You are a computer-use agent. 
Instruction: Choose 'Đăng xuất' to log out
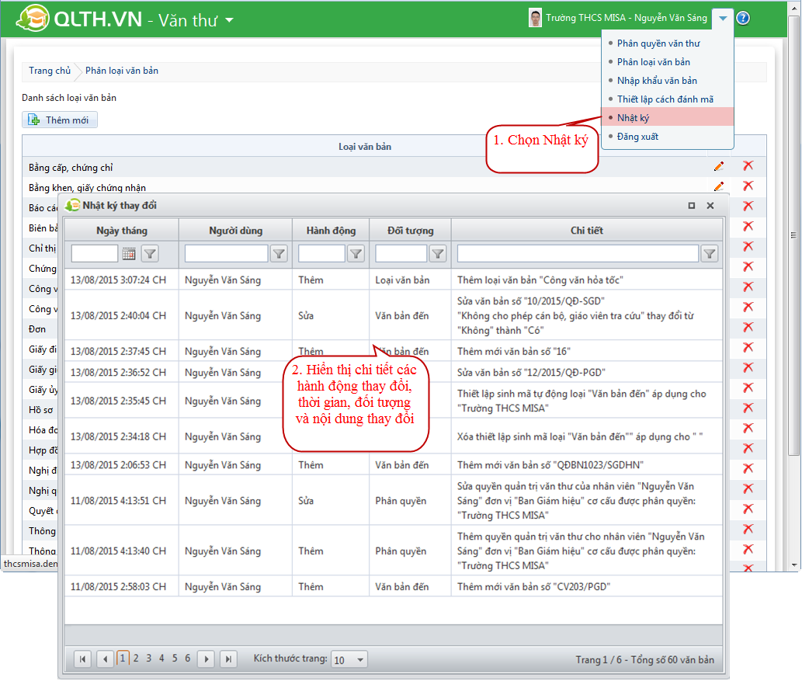click(637, 137)
